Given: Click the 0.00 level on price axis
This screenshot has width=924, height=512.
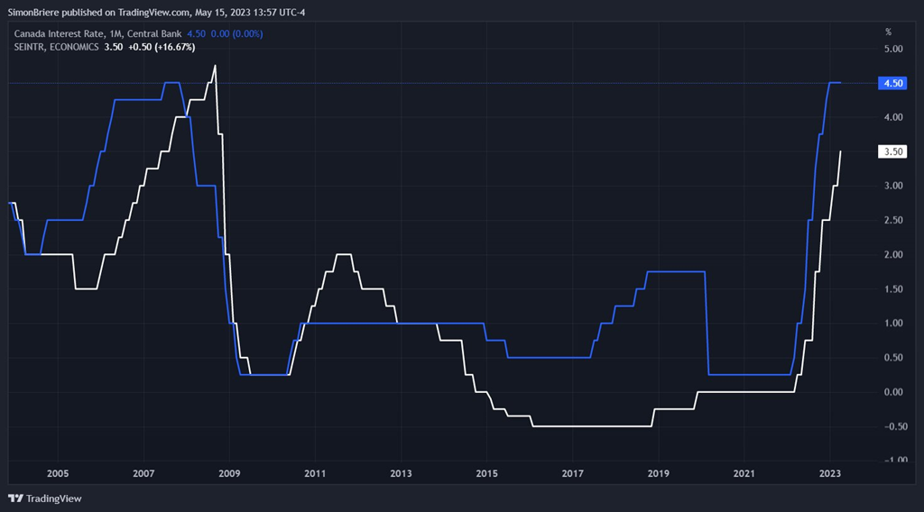Looking at the screenshot, I should [x=892, y=391].
